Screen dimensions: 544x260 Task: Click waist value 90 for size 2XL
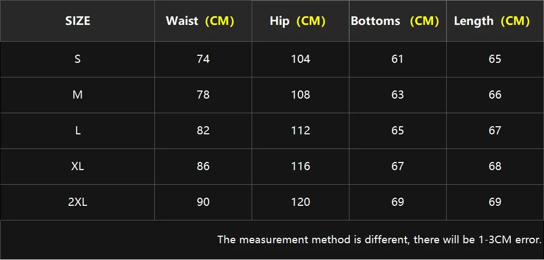(203, 202)
